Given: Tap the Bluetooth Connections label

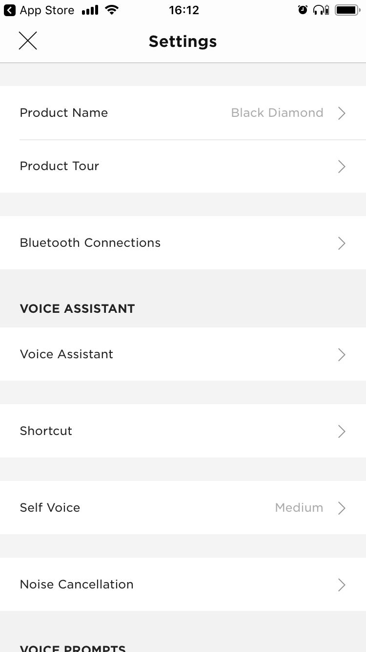Looking at the screenshot, I should click(90, 243).
